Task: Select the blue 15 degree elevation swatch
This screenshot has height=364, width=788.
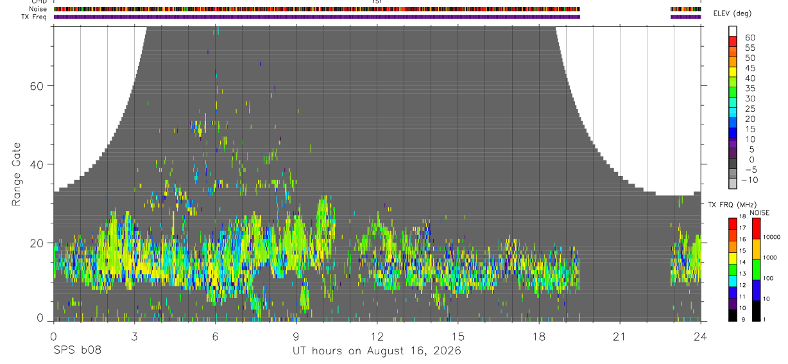Action: coord(733,134)
